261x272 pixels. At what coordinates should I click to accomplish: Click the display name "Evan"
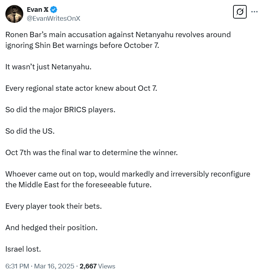(x=34, y=10)
